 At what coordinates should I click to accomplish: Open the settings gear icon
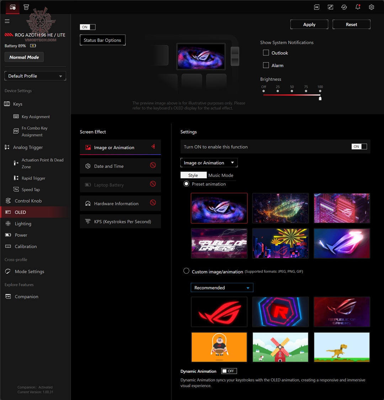[372, 7]
